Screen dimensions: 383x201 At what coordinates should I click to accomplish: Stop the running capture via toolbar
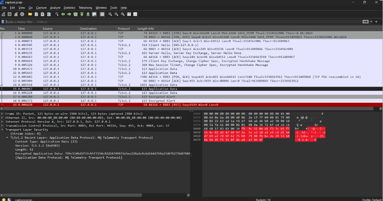click(x=10, y=14)
